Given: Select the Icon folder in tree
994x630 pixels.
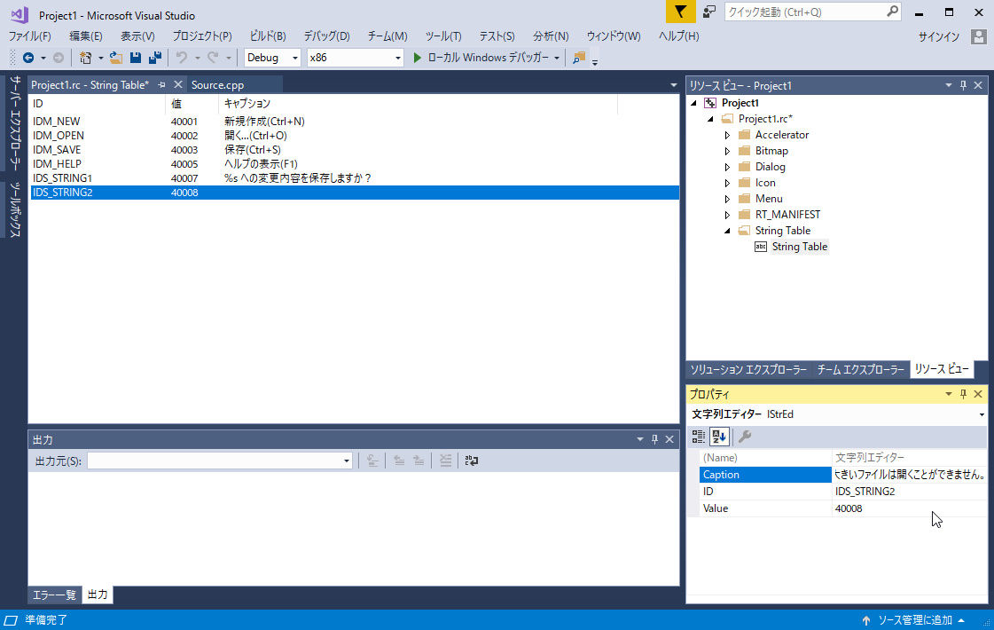Looking at the screenshot, I should (x=765, y=183).
